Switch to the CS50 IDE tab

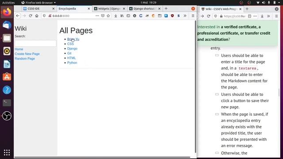point(39,9)
